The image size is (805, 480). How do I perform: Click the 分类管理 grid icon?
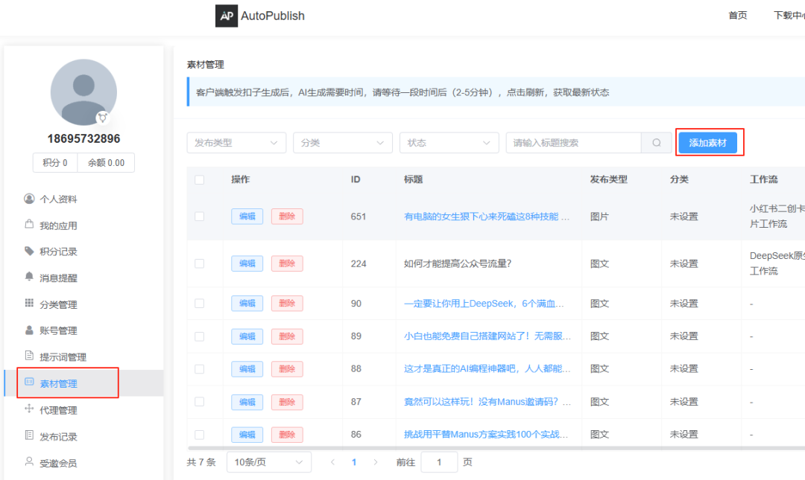click(29, 304)
